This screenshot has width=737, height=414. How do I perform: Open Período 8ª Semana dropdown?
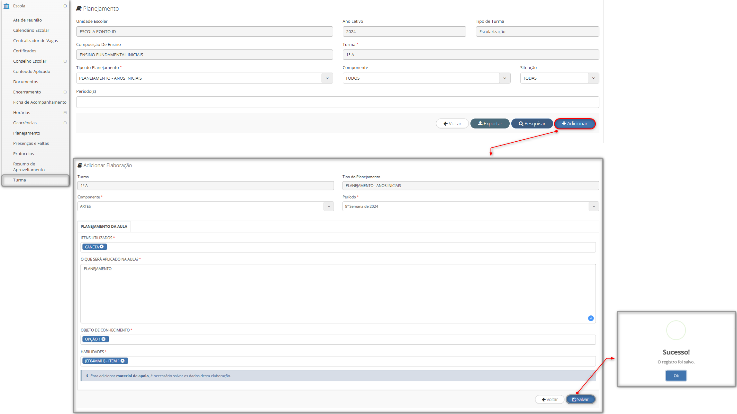[471, 207]
